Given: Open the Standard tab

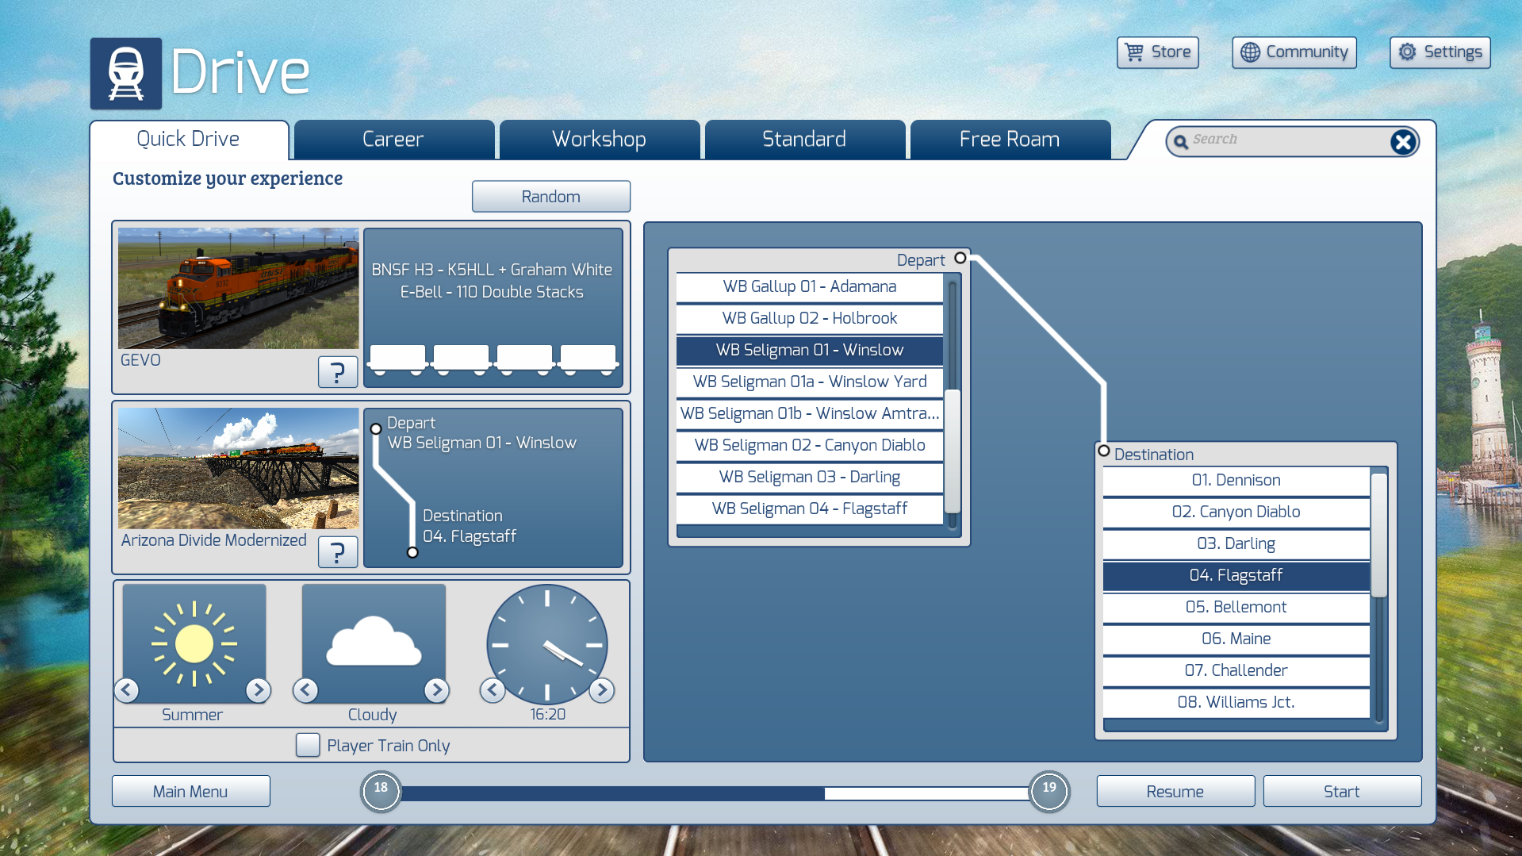Looking at the screenshot, I should coord(804,140).
